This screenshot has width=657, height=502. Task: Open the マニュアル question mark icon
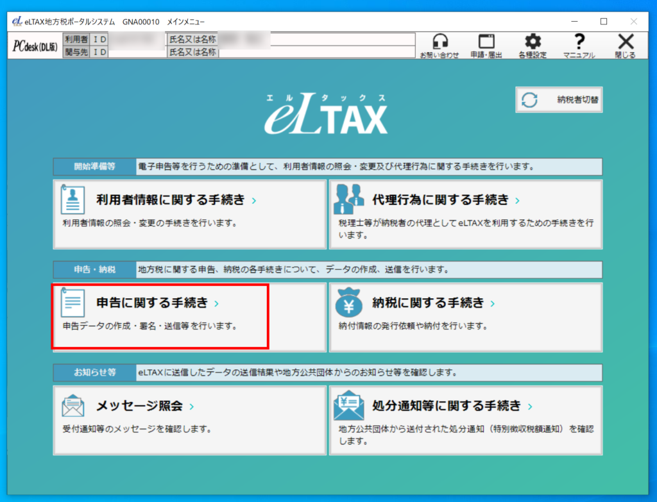[579, 42]
